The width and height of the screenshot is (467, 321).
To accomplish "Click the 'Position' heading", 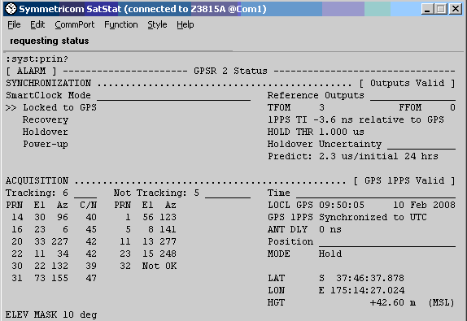I will (x=290, y=241).
